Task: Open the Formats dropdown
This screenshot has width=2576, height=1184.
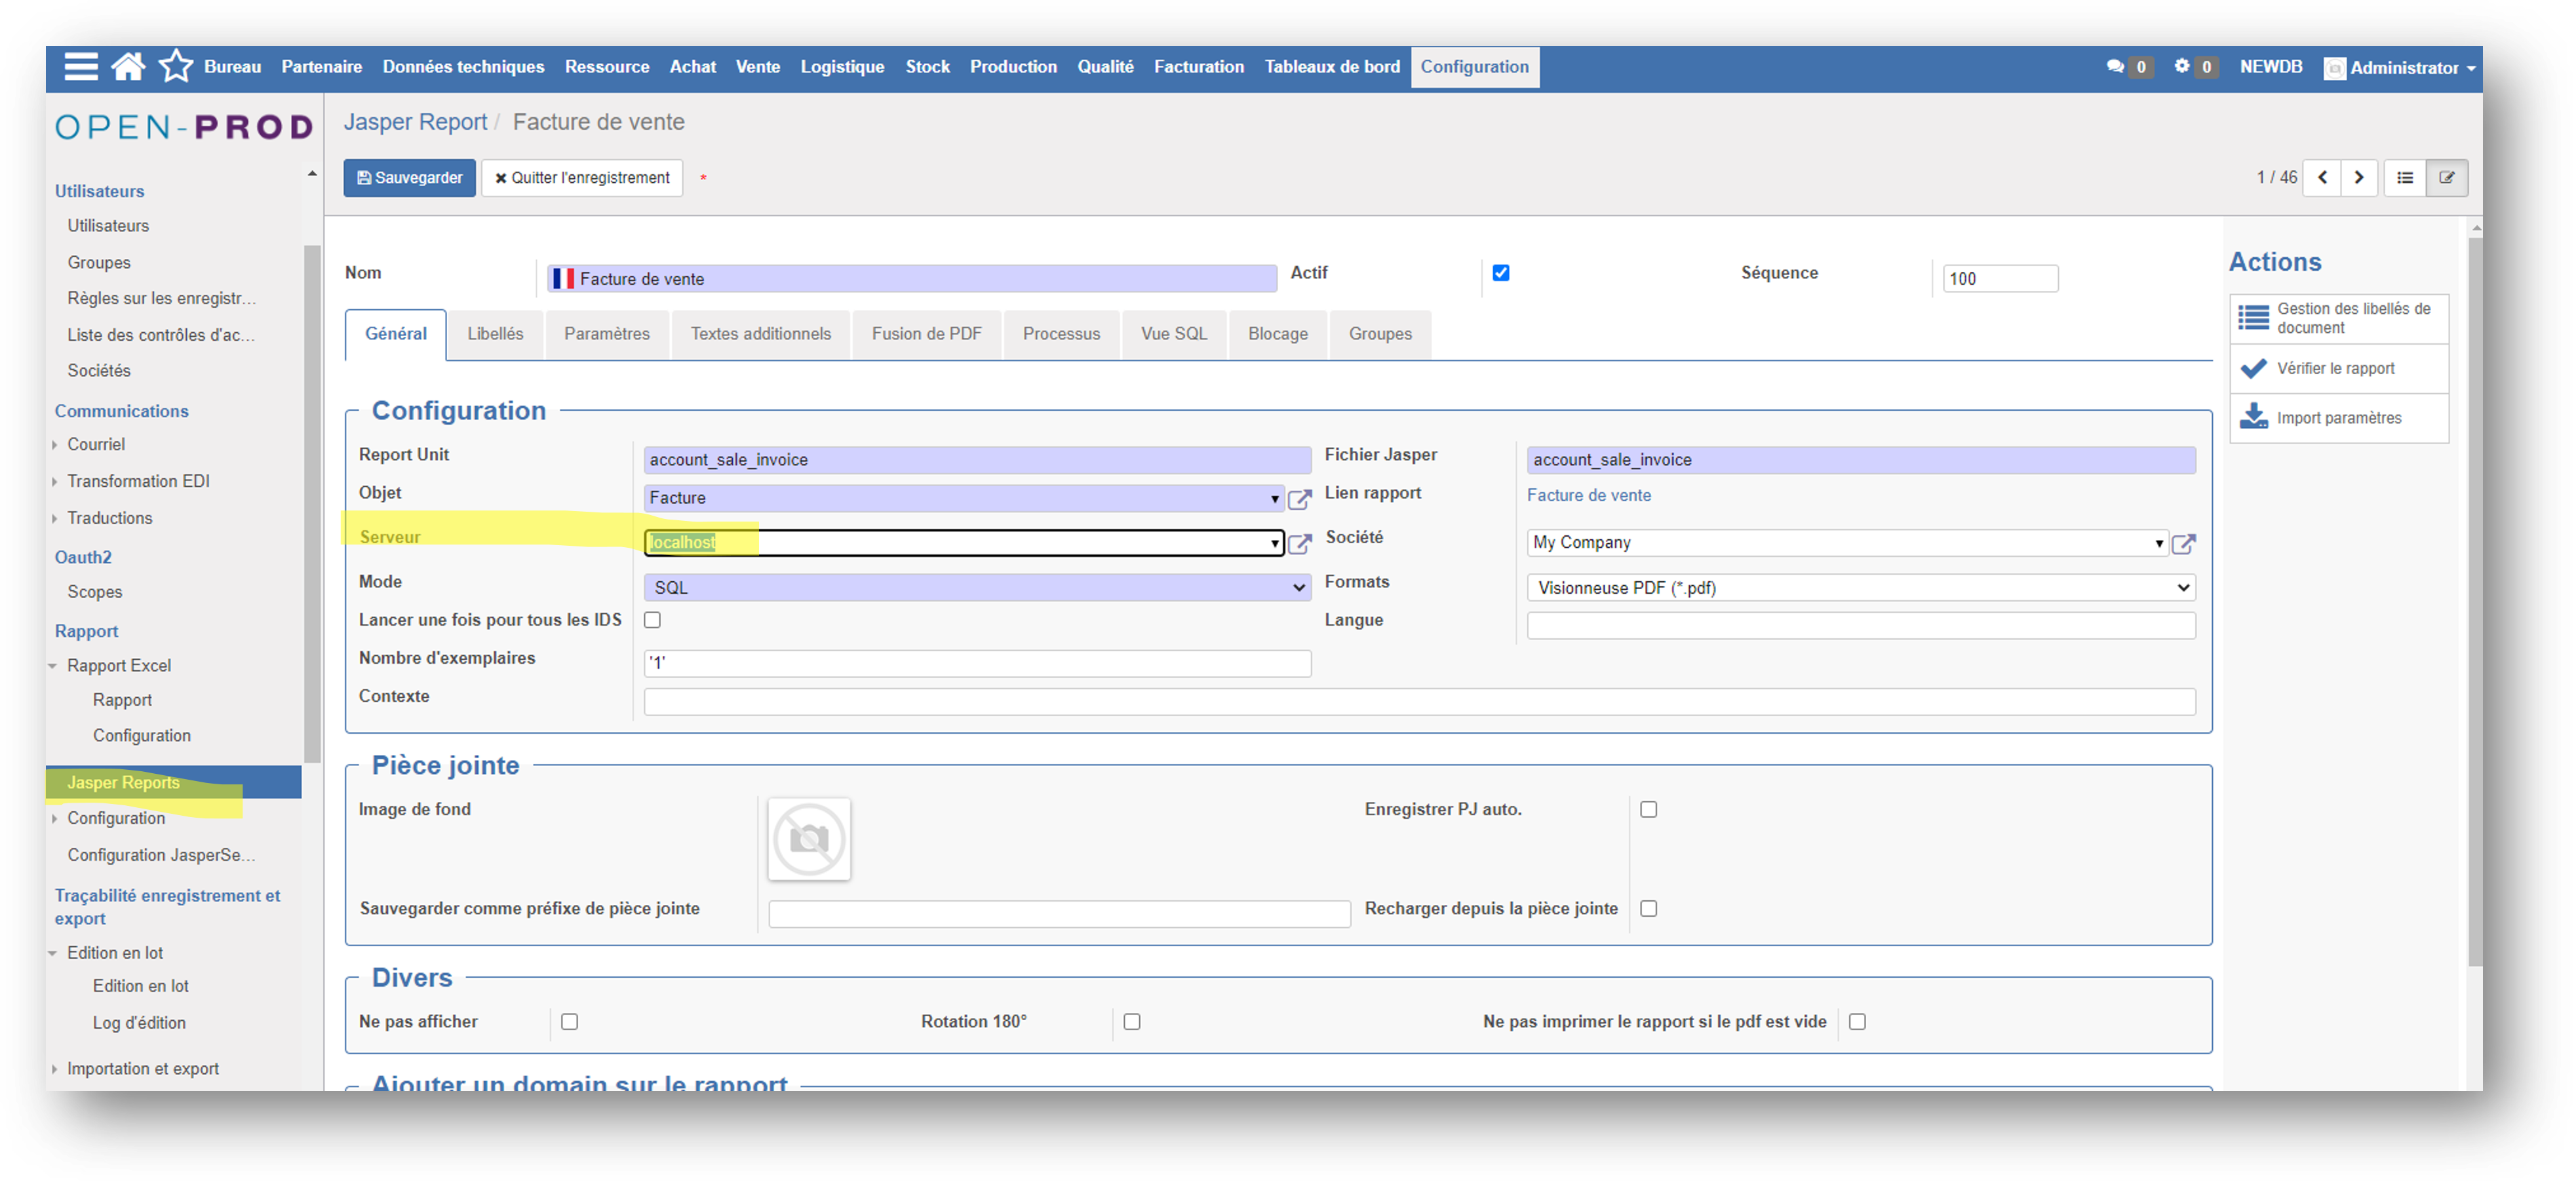Action: coord(1860,587)
